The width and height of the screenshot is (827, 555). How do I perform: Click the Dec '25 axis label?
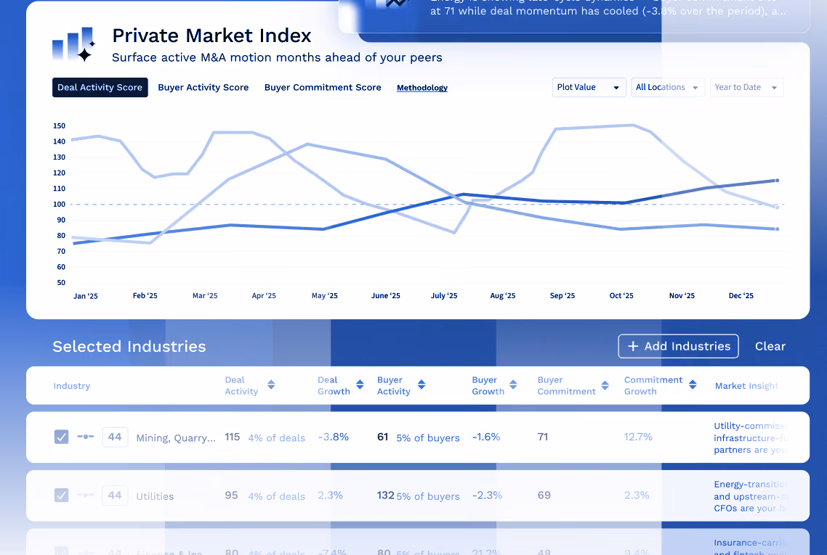pos(741,295)
